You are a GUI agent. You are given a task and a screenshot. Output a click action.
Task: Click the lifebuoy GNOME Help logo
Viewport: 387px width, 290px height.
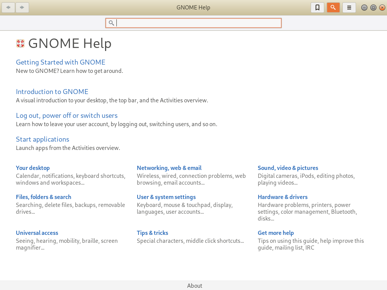tap(20, 43)
